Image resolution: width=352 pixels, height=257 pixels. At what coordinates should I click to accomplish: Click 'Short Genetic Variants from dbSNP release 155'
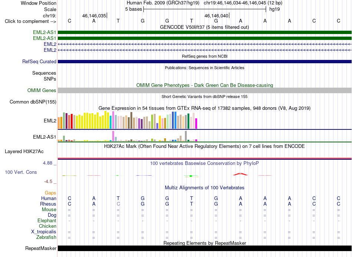[x=205, y=97]
